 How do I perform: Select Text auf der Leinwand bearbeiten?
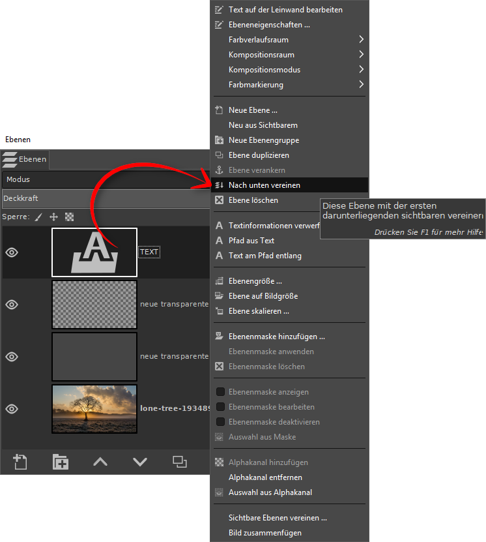[x=290, y=10]
